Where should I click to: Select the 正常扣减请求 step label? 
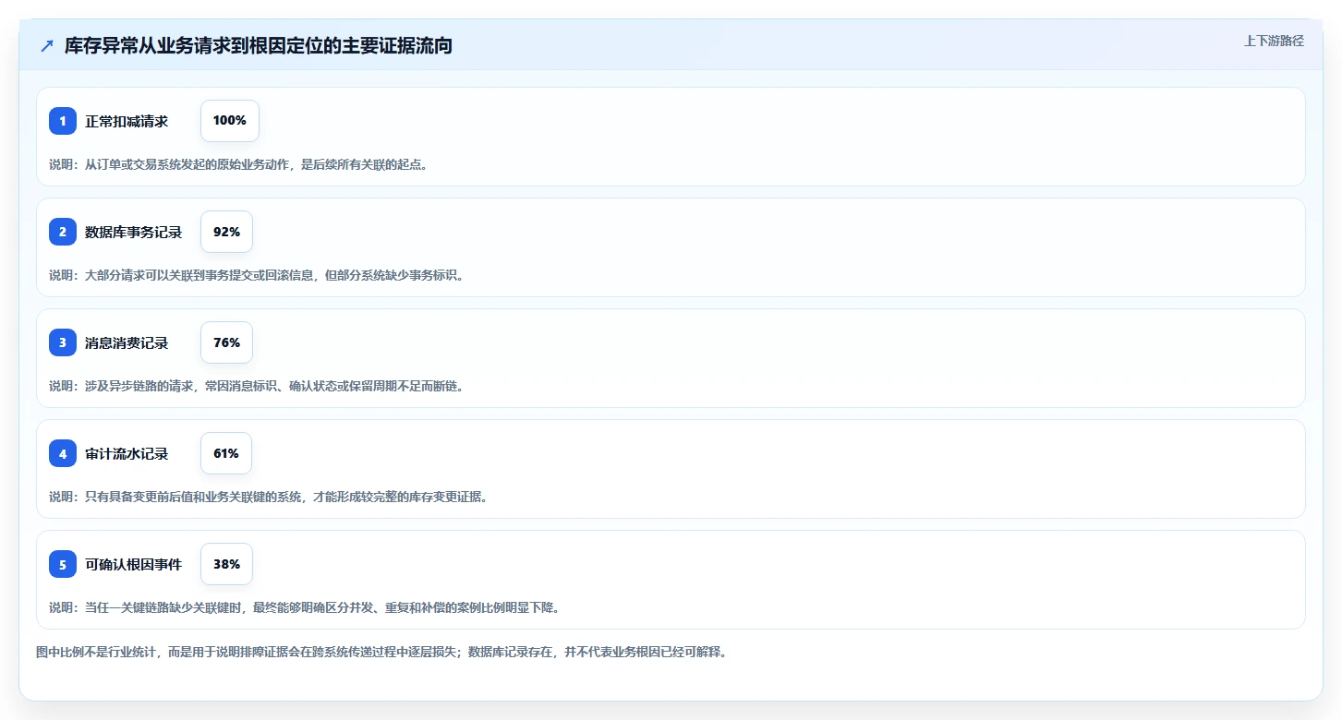127,121
